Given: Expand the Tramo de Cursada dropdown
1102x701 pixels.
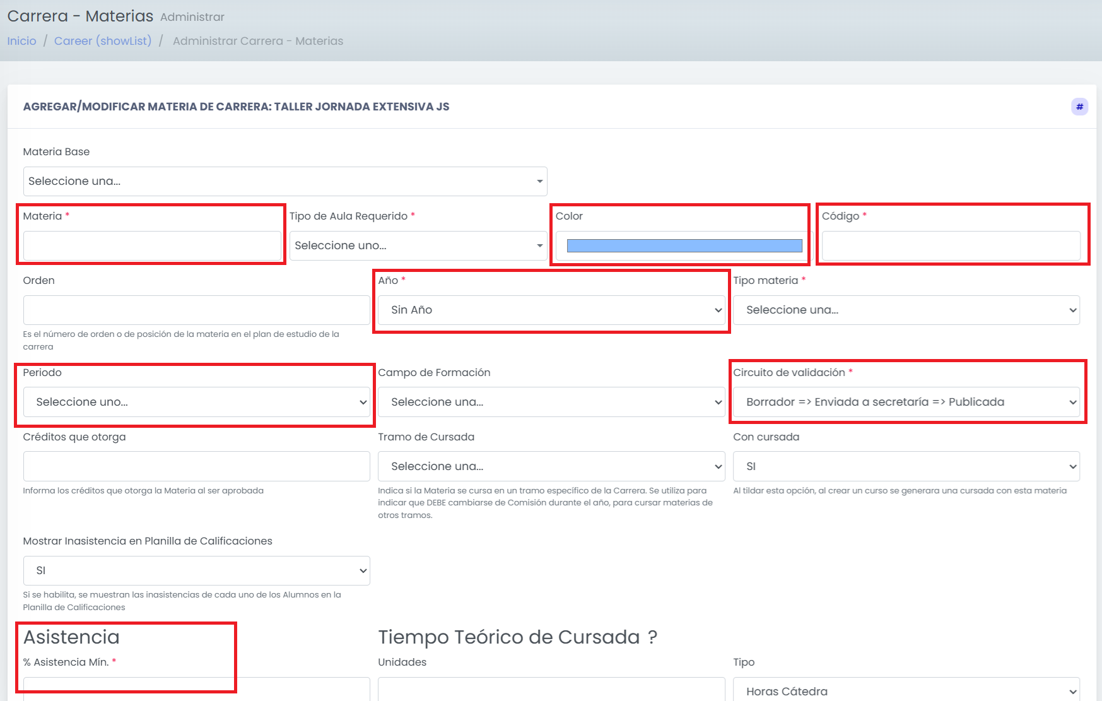Looking at the screenshot, I should click(551, 466).
